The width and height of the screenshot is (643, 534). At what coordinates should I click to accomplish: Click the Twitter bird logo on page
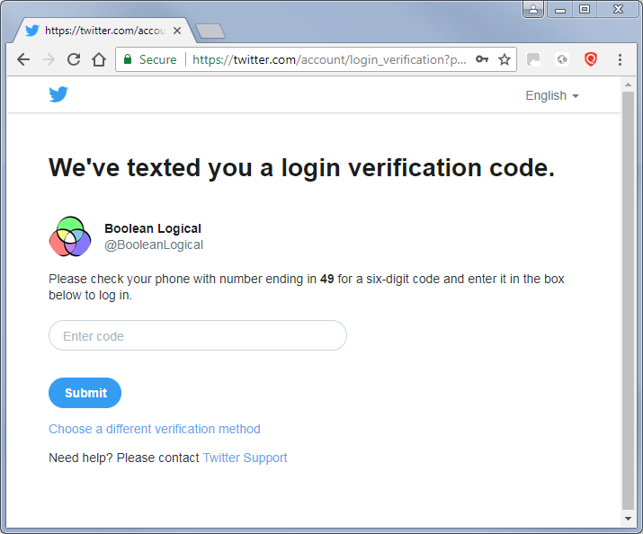click(58, 94)
